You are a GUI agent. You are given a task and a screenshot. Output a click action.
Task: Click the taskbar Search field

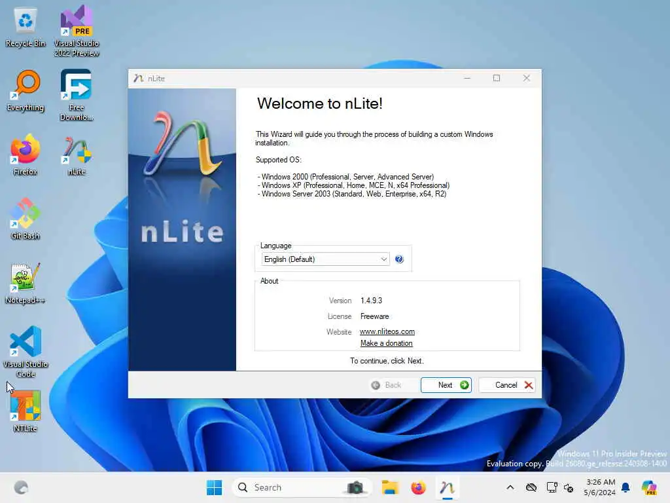tap(302, 487)
